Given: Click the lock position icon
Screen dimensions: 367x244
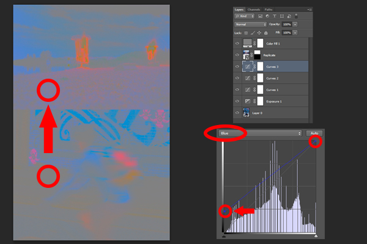Looking at the screenshot, I should point(259,33).
